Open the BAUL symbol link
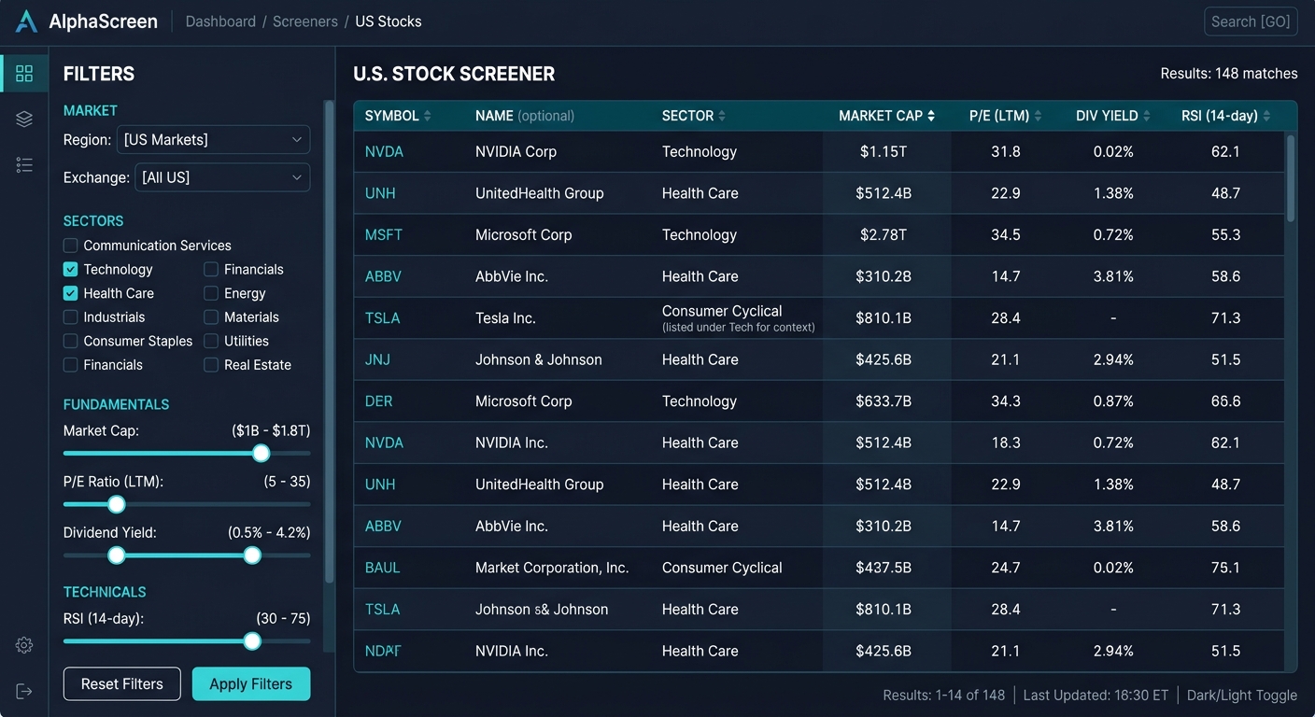This screenshot has height=717, width=1315. point(382,568)
